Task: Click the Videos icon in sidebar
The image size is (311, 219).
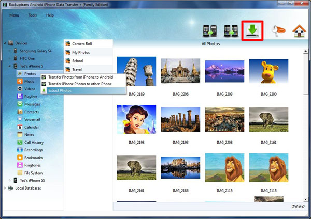Action: pyautogui.click(x=20, y=89)
